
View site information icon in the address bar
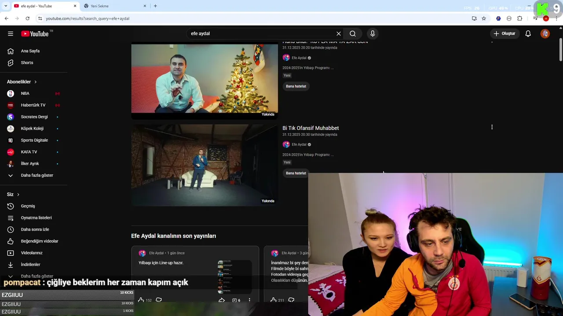tap(40, 18)
